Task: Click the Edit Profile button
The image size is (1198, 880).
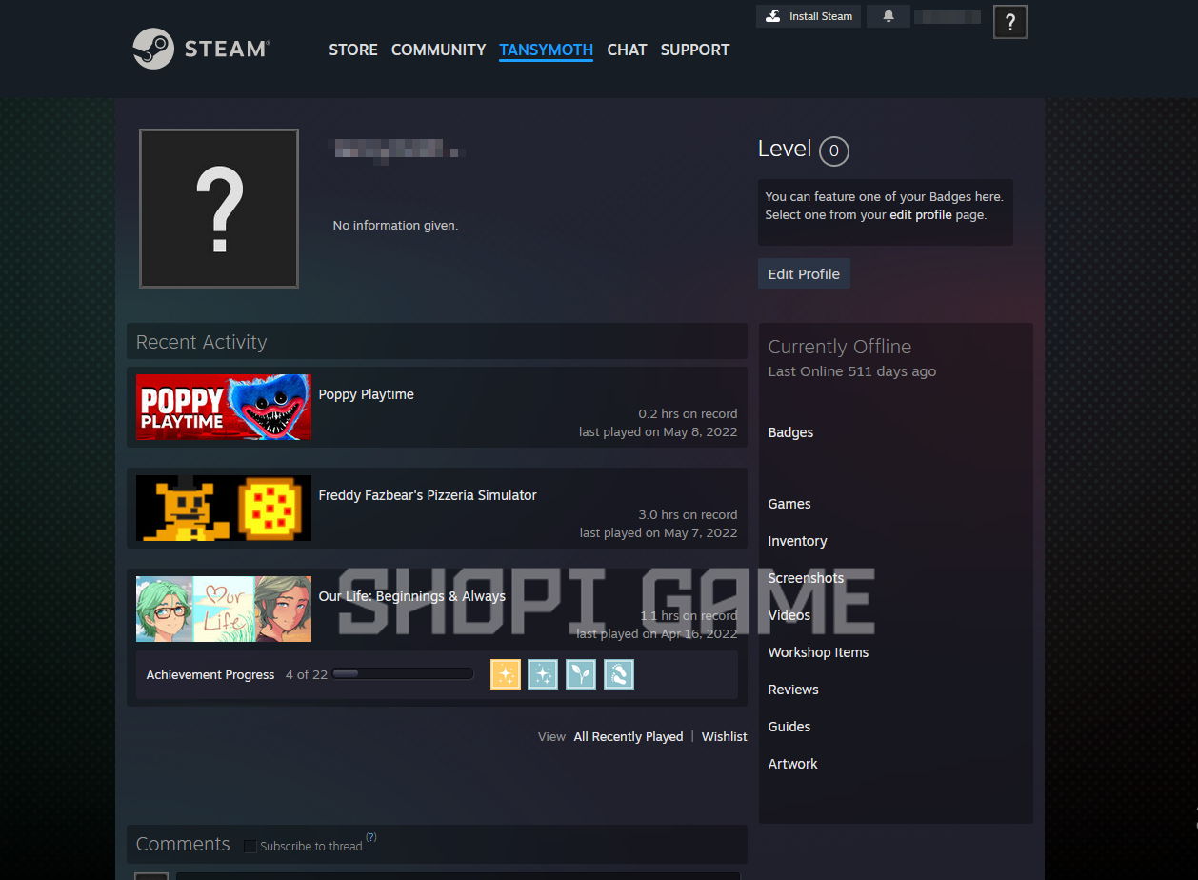Action: (x=804, y=273)
